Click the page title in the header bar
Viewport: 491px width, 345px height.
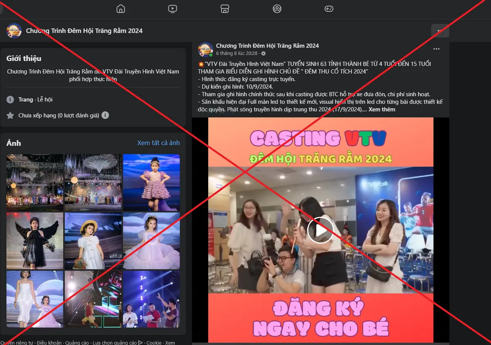coord(84,31)
